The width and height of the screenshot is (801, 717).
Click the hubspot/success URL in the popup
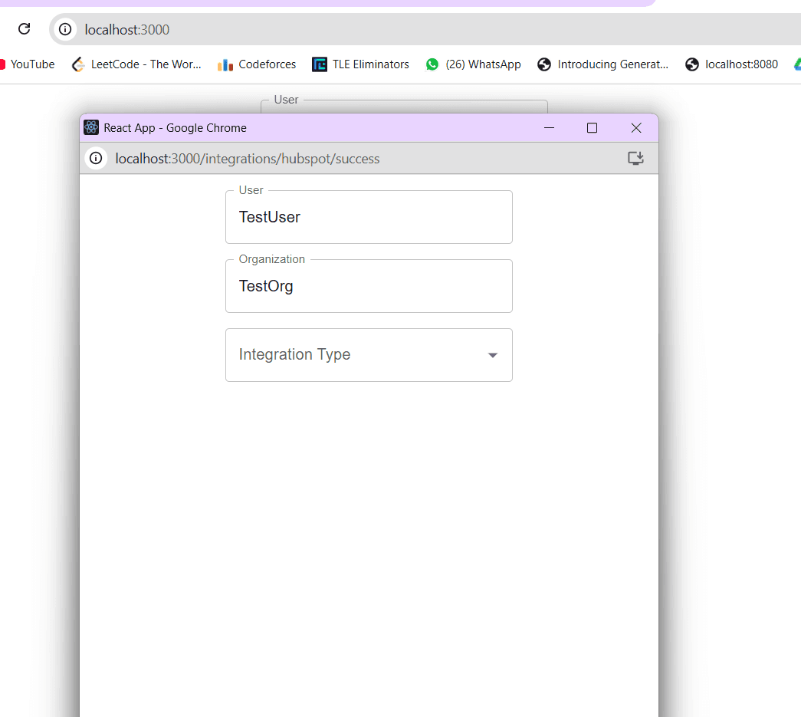click(248, 159)
